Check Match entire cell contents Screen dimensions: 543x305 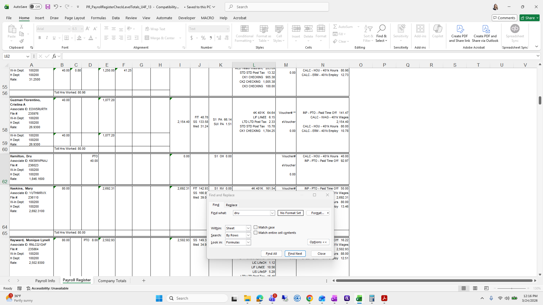256,233
